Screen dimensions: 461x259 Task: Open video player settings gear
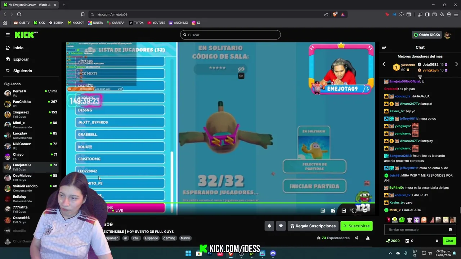click(x=365, y=210)
